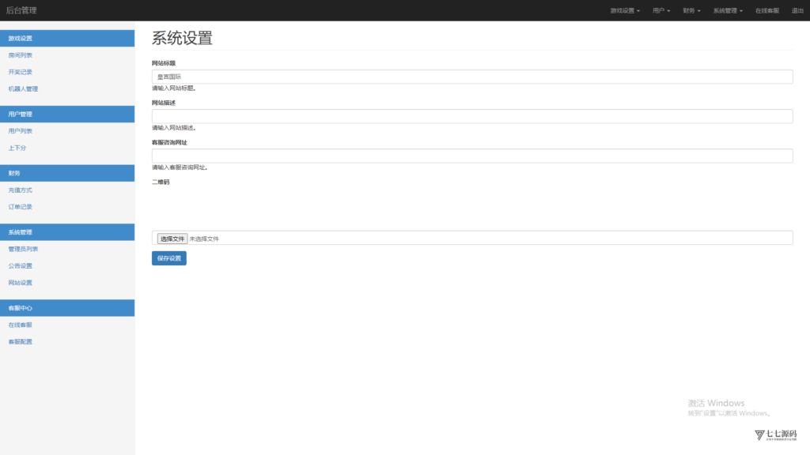Click 在线客服 in the top navigation bar
Image resolution: width=810 pixels, height=455 pixels.
[x=766, y=11]
